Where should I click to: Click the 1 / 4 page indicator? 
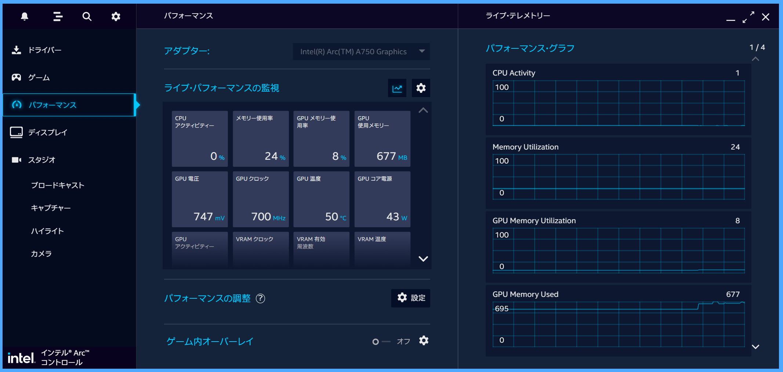757,47
